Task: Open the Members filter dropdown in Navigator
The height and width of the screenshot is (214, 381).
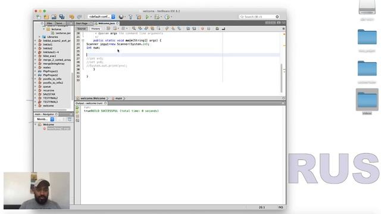Action: (45, 119)
